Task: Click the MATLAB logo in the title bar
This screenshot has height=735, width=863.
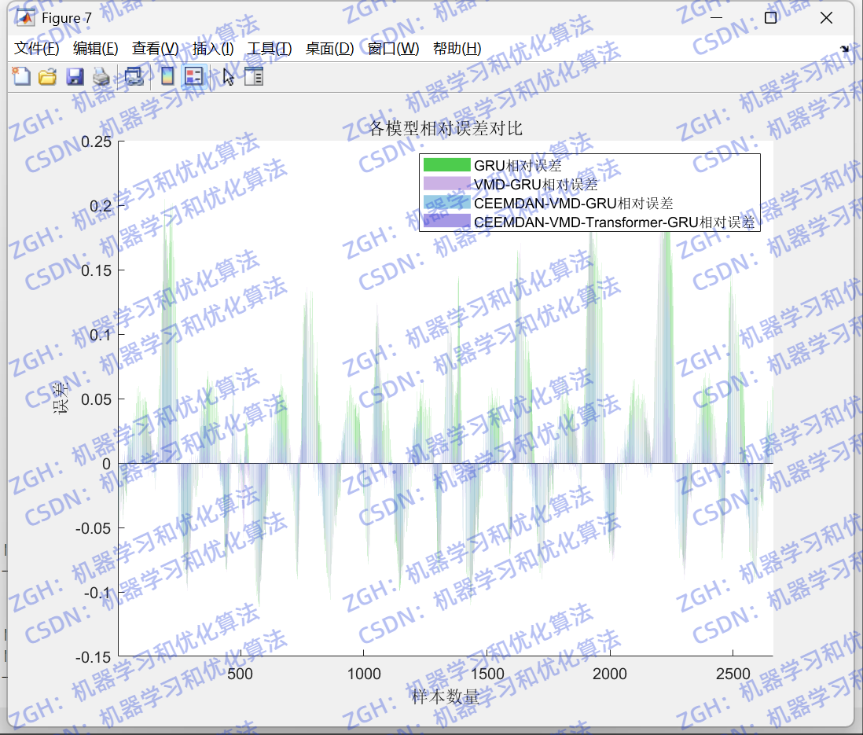Action: pos(25,18)
